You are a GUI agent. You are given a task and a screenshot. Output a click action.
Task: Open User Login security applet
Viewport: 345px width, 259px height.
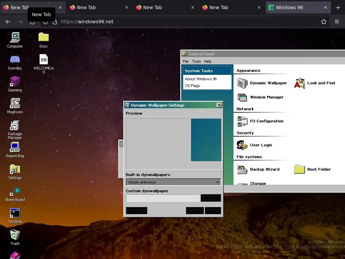click(255, 145)
